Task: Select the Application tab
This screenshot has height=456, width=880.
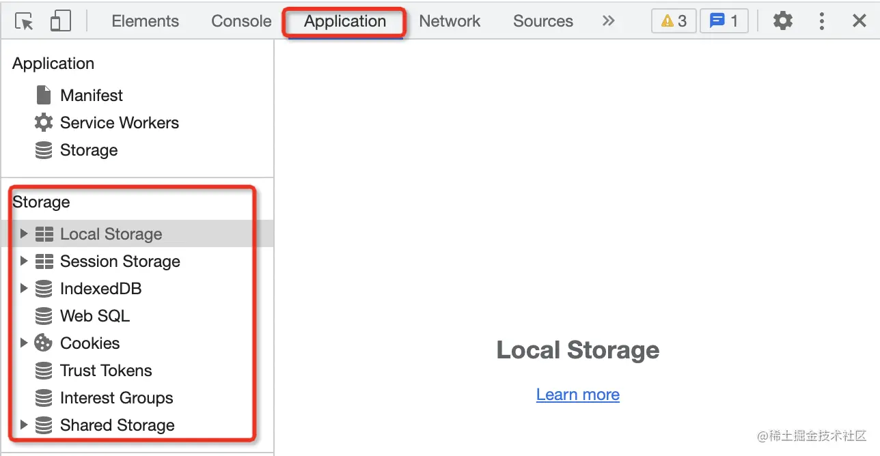Action: 345,22
